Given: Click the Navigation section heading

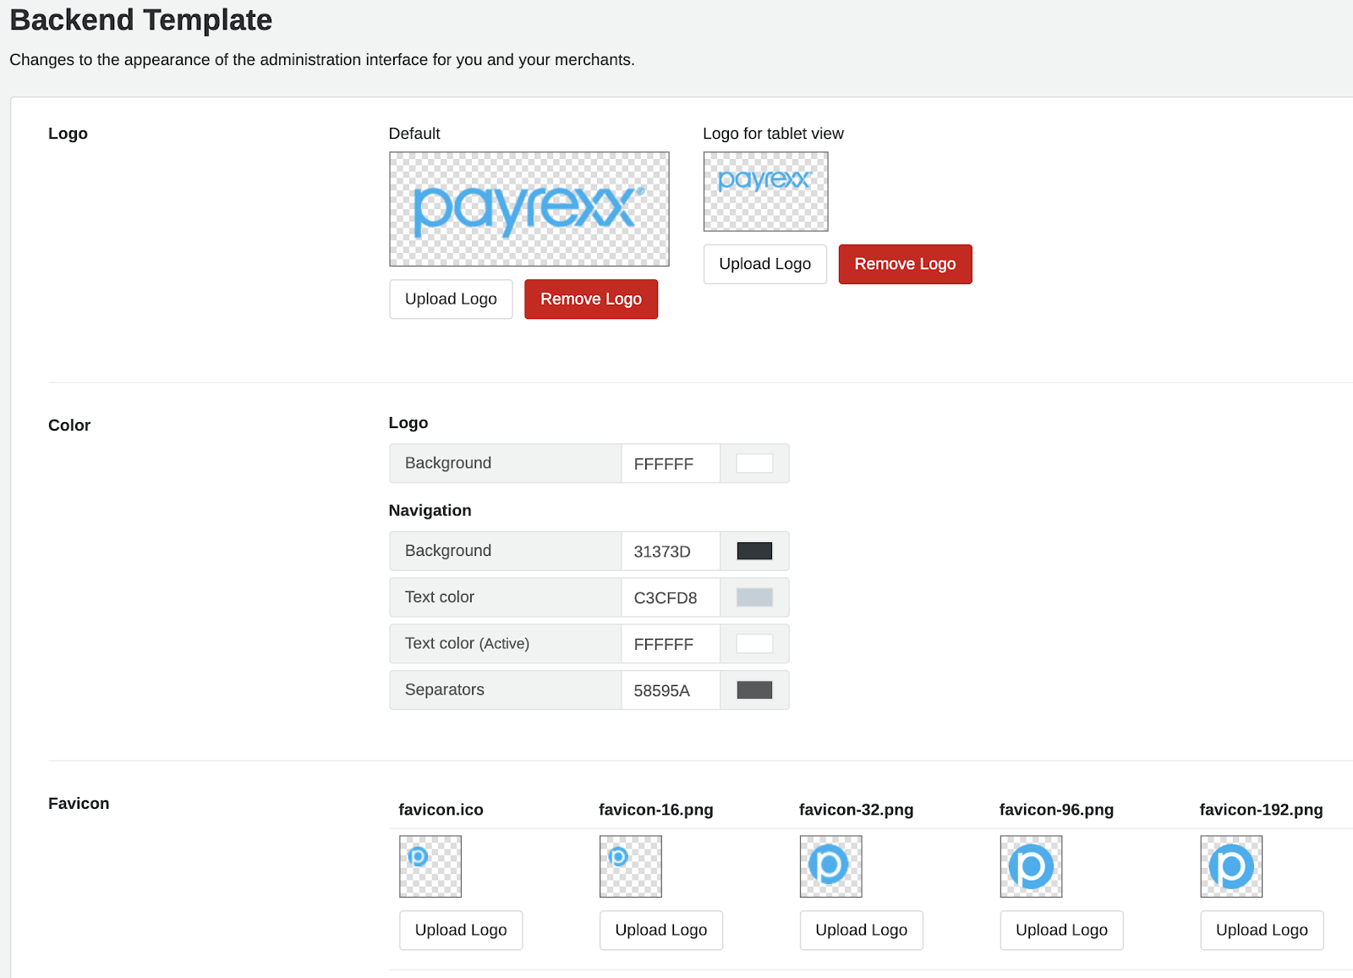Looking at the screenshot, I should (430, 510).
